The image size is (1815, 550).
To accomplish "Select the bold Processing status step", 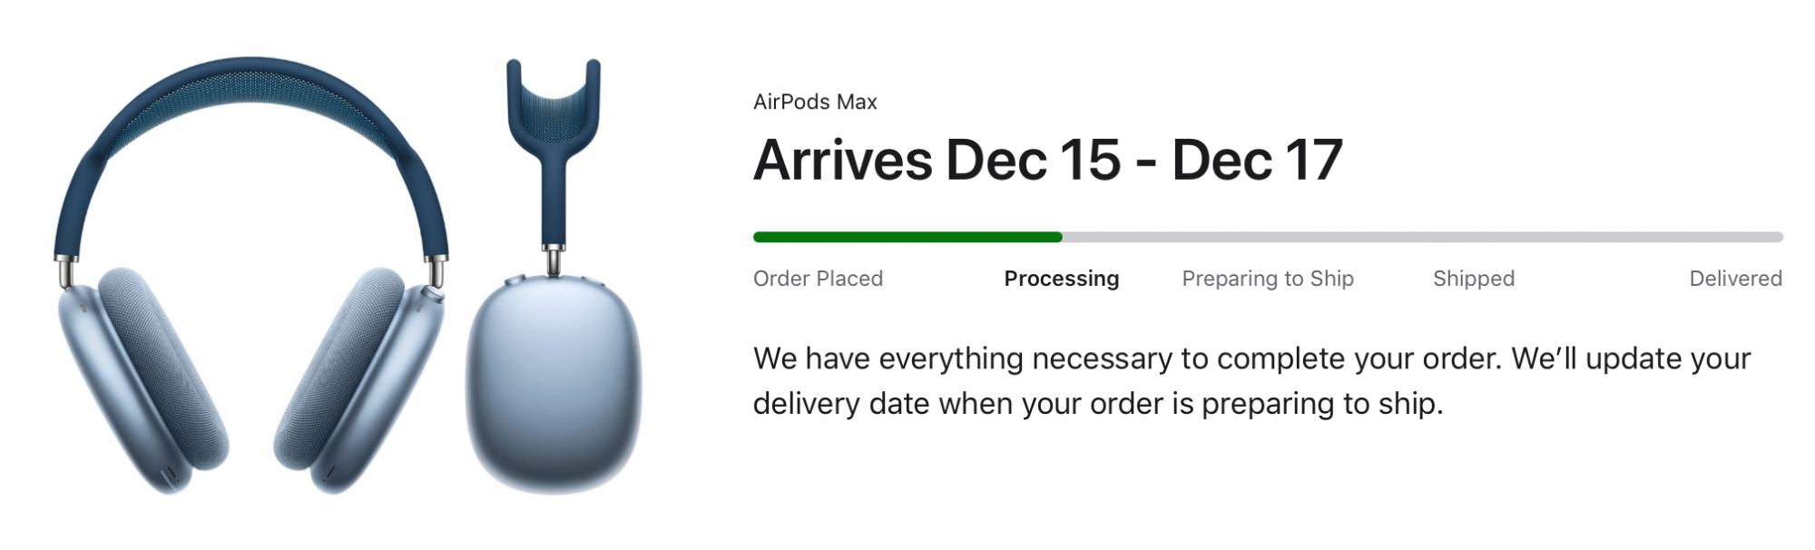I will [1061, 279].
